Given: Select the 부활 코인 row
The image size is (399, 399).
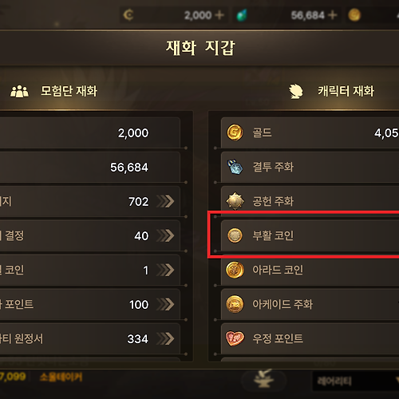Looking at the screenshot, I should [310, 235].
